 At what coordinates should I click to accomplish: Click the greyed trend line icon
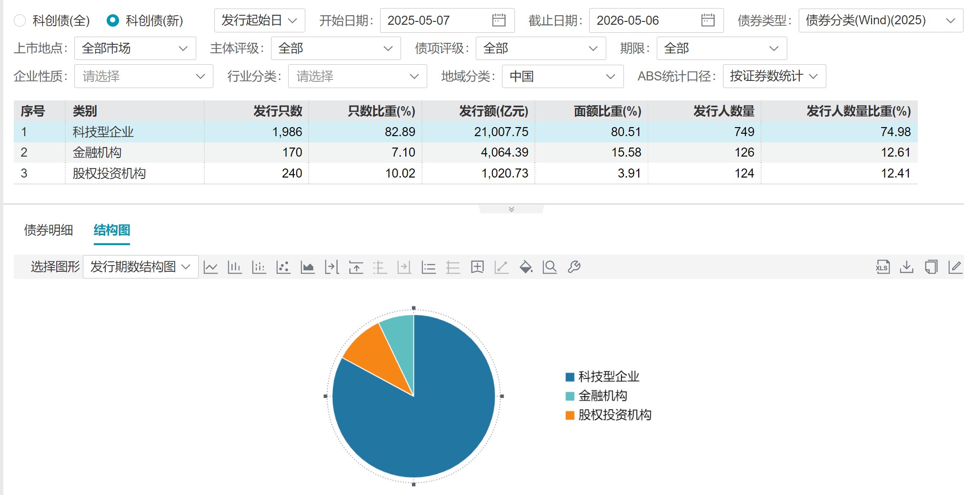tap(502, 267)
